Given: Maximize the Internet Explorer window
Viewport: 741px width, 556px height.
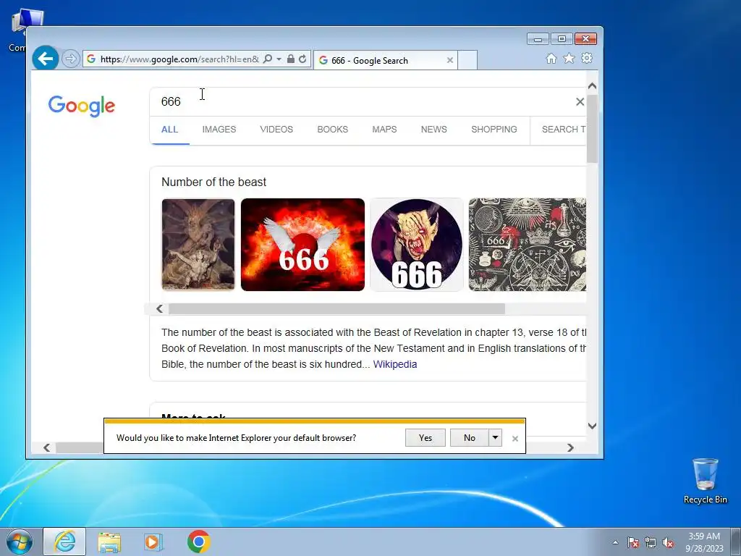Looking at the screenshot, I should point(562,39).
